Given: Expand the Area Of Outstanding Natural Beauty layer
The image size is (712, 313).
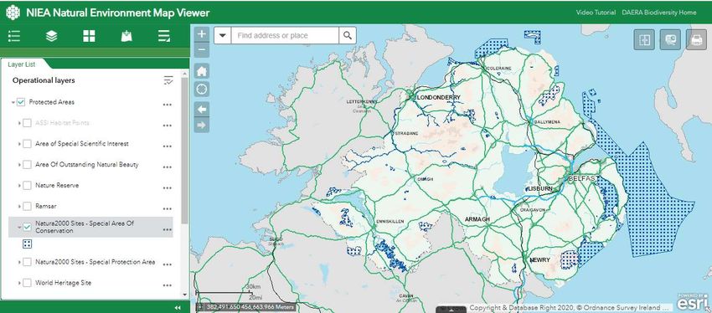Looking at the screenshot, I should [x=19, y=165].
